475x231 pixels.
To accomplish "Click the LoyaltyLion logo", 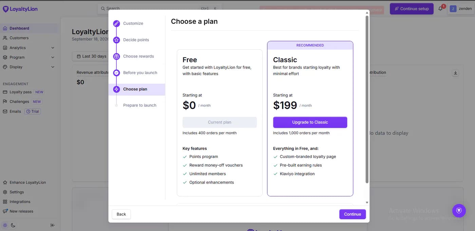I will pos(20,9).
